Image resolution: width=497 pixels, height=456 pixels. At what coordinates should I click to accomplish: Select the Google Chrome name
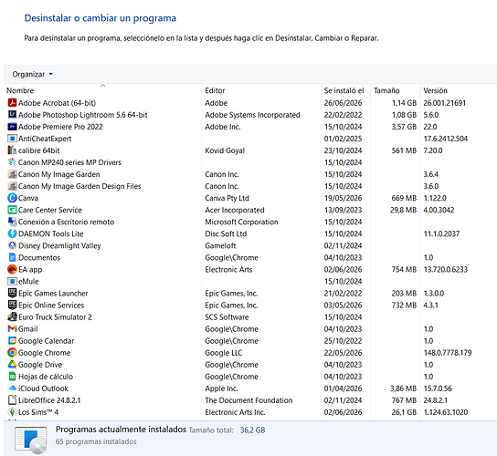point(45,353)
